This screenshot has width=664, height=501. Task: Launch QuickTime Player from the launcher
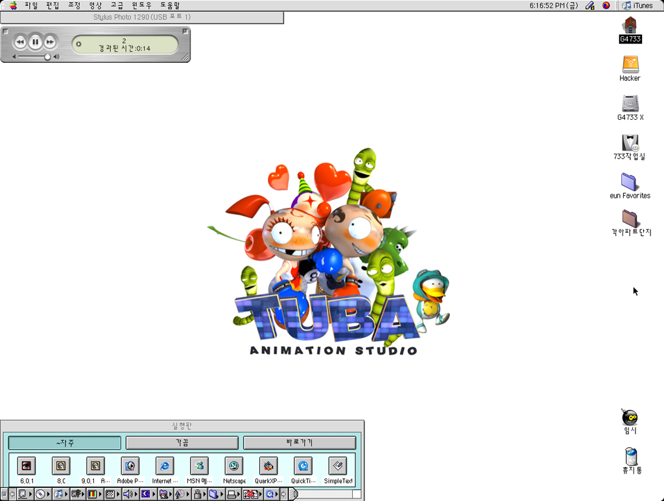303,466
